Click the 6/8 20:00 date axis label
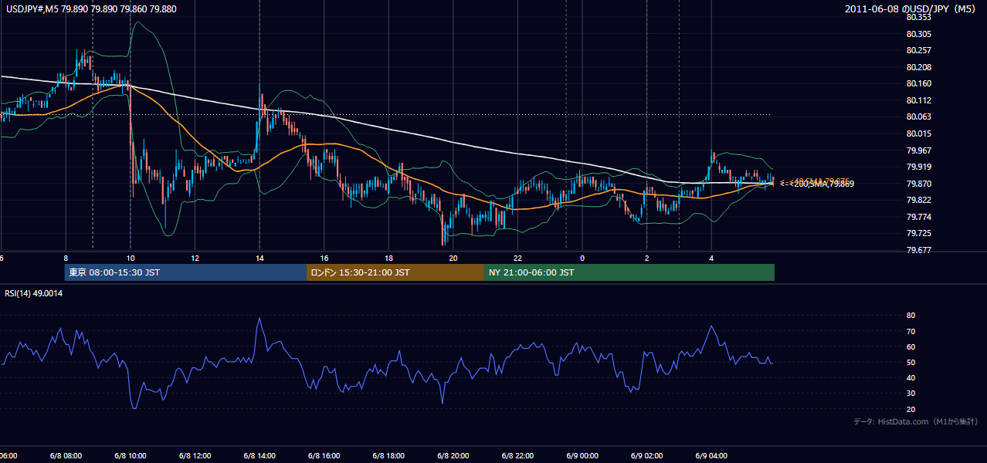This screenshot has height=463, width=987. [x=453, y=456]
